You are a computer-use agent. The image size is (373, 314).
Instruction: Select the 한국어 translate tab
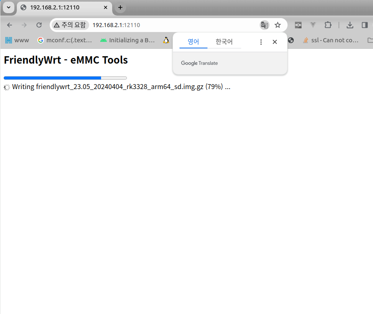[x=224, y=42]
